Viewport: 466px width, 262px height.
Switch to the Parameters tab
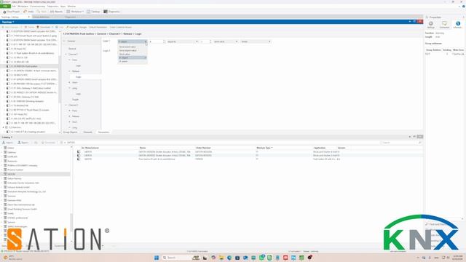(103, 132)
